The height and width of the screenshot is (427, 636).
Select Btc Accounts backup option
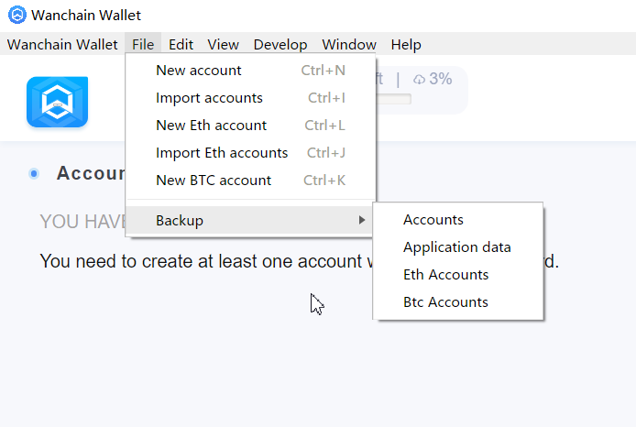[458, 302]
